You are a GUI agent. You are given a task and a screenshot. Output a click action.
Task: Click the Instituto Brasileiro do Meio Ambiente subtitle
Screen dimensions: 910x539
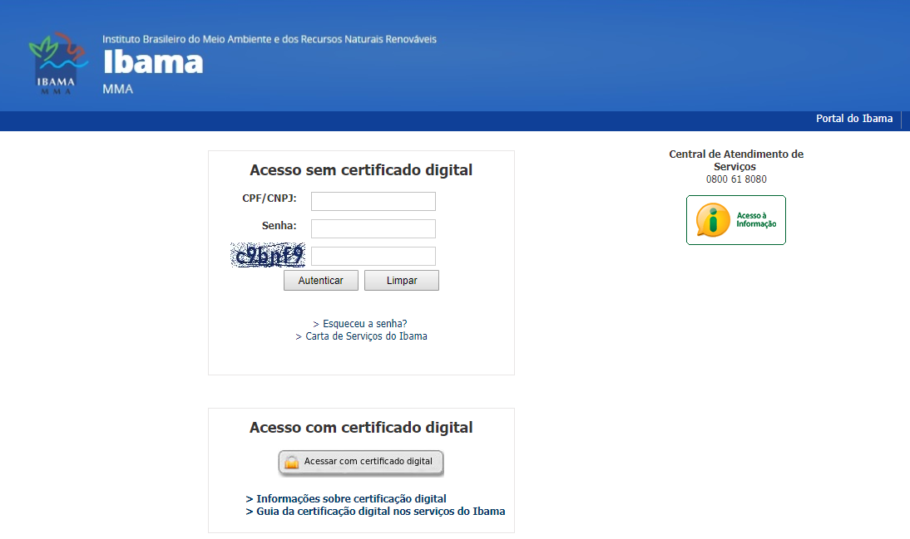pyautogui.click(x=270, y=39)
